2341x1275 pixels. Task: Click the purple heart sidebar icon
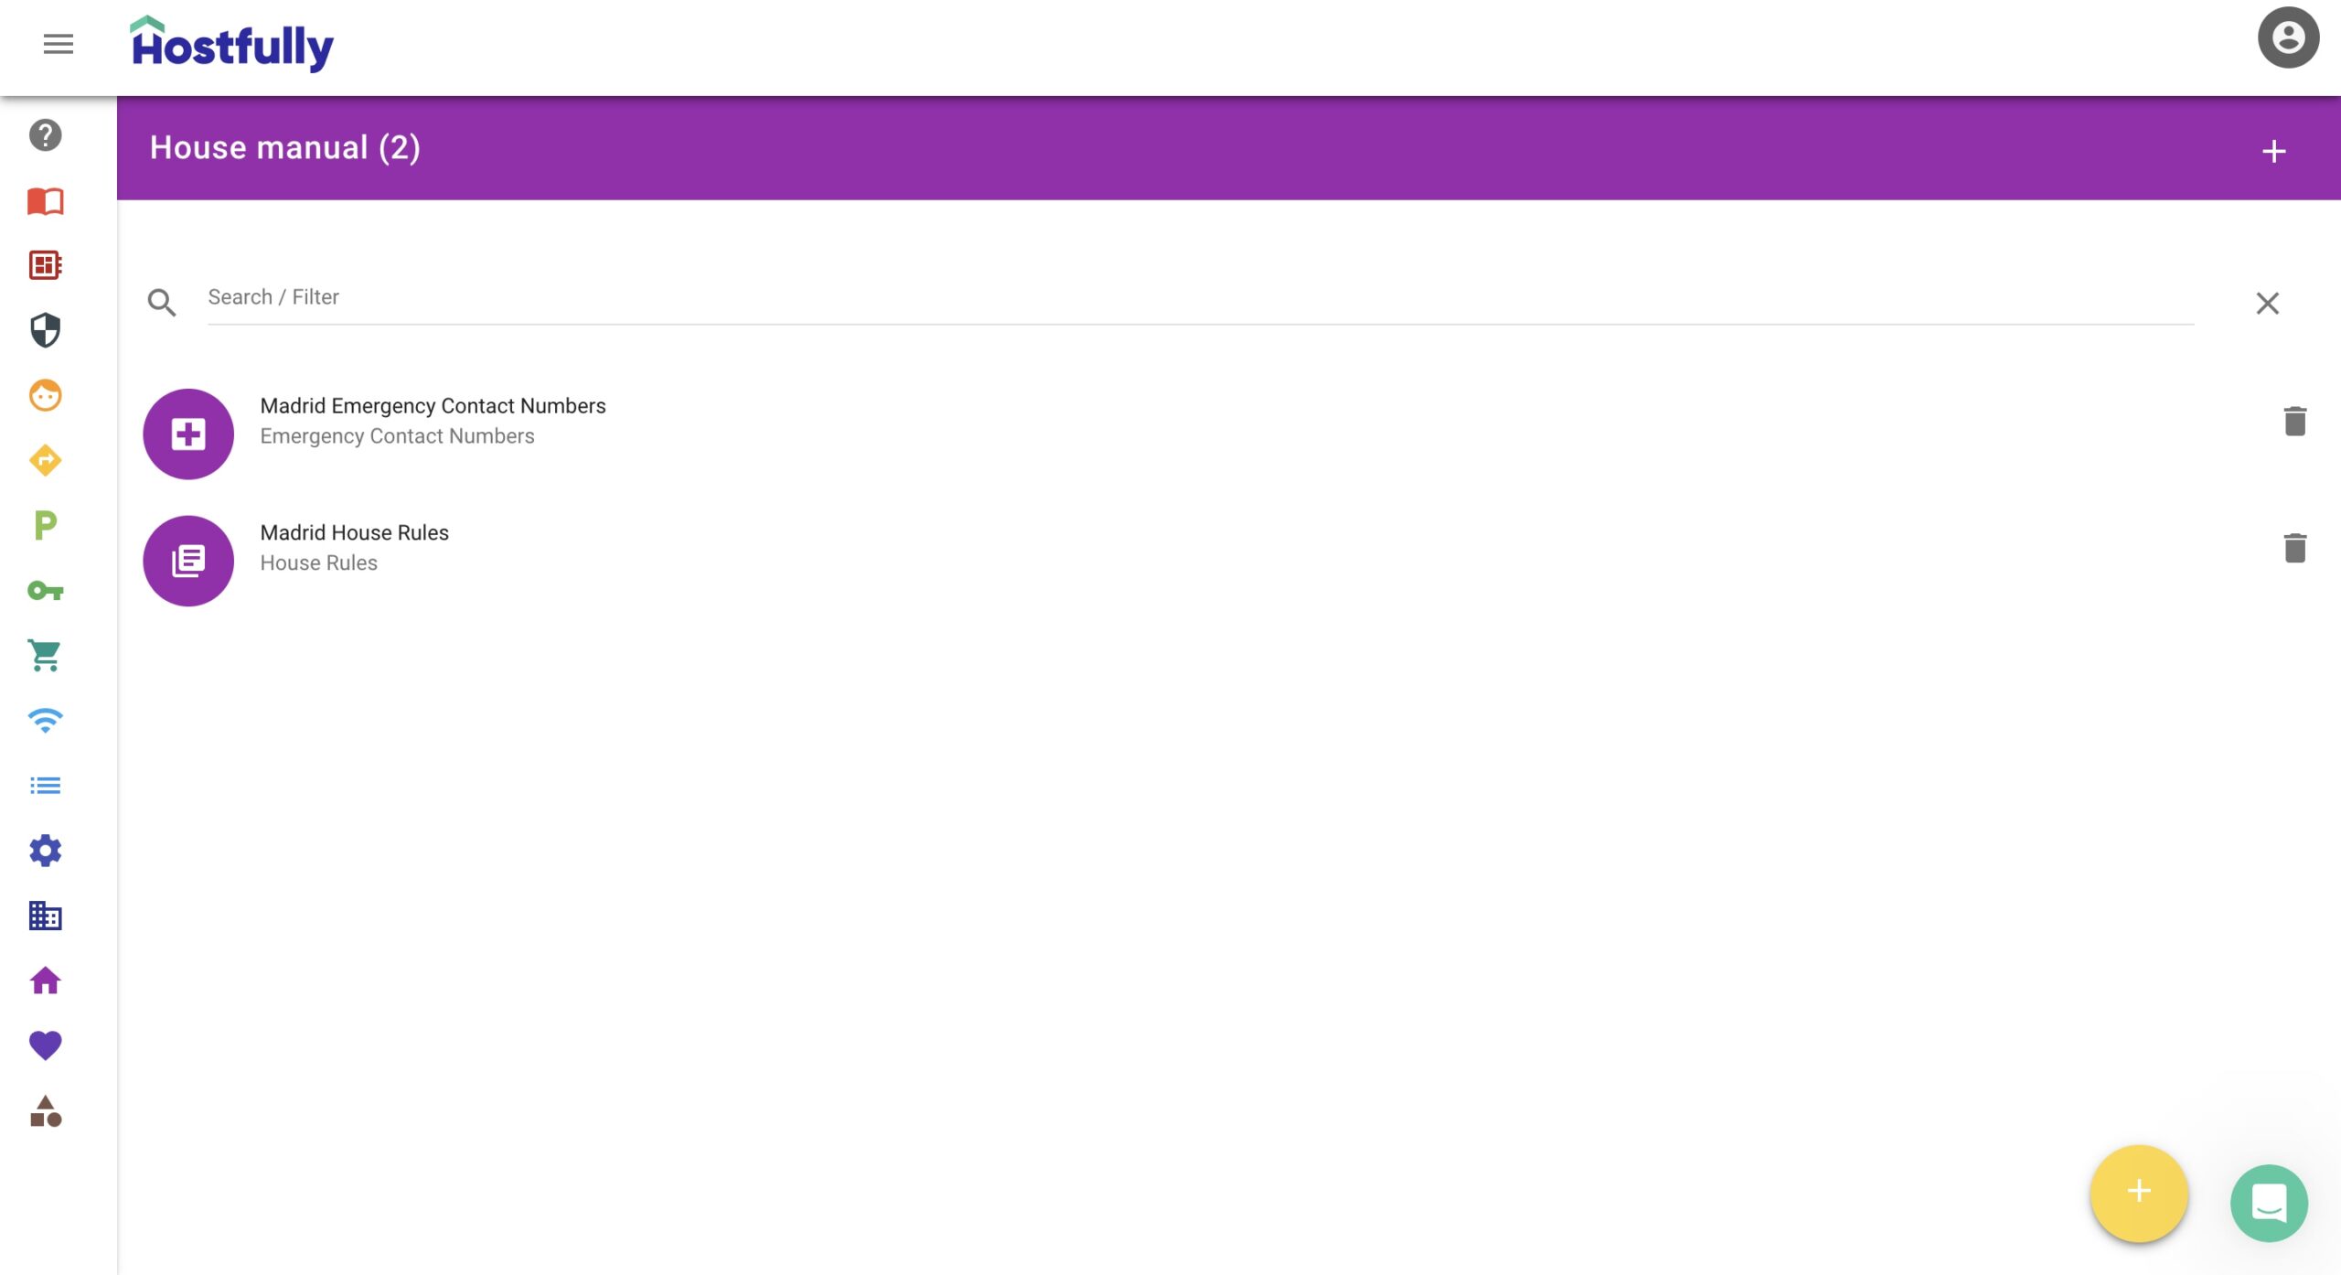45,1045
